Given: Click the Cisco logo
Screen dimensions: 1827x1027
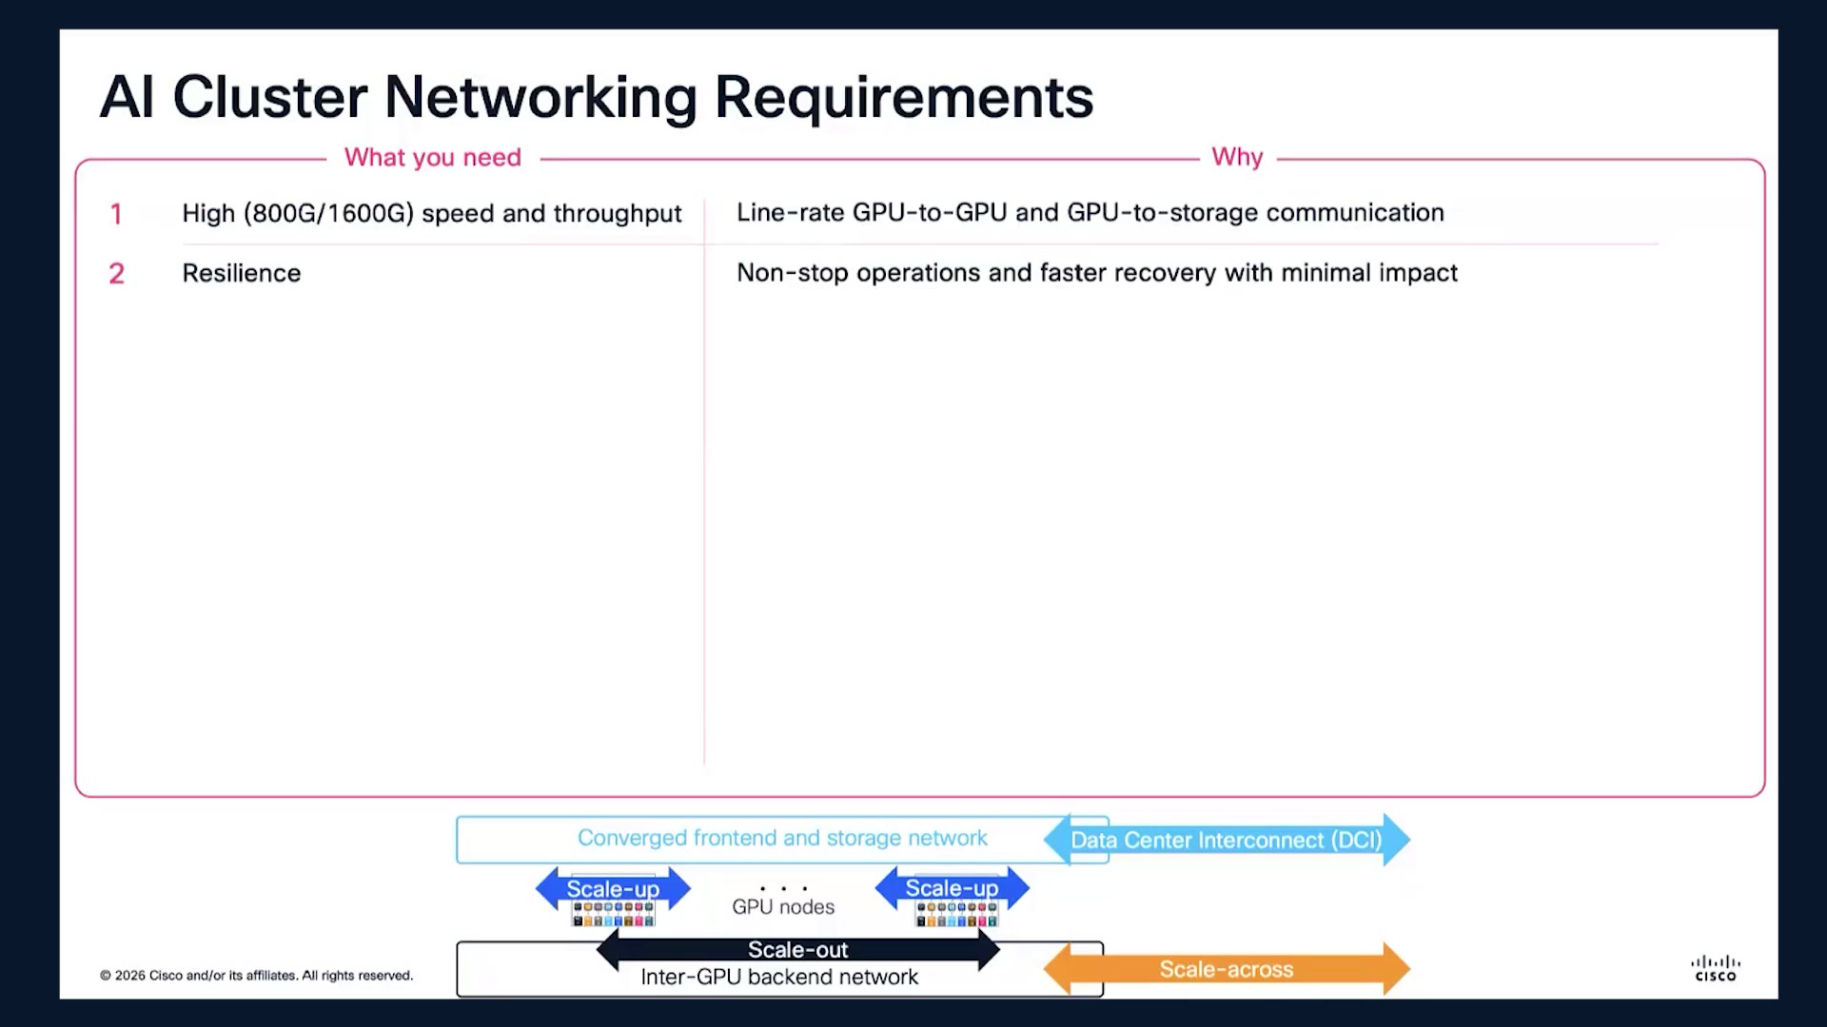Looking at the screenshot, I should [1716, 969].
